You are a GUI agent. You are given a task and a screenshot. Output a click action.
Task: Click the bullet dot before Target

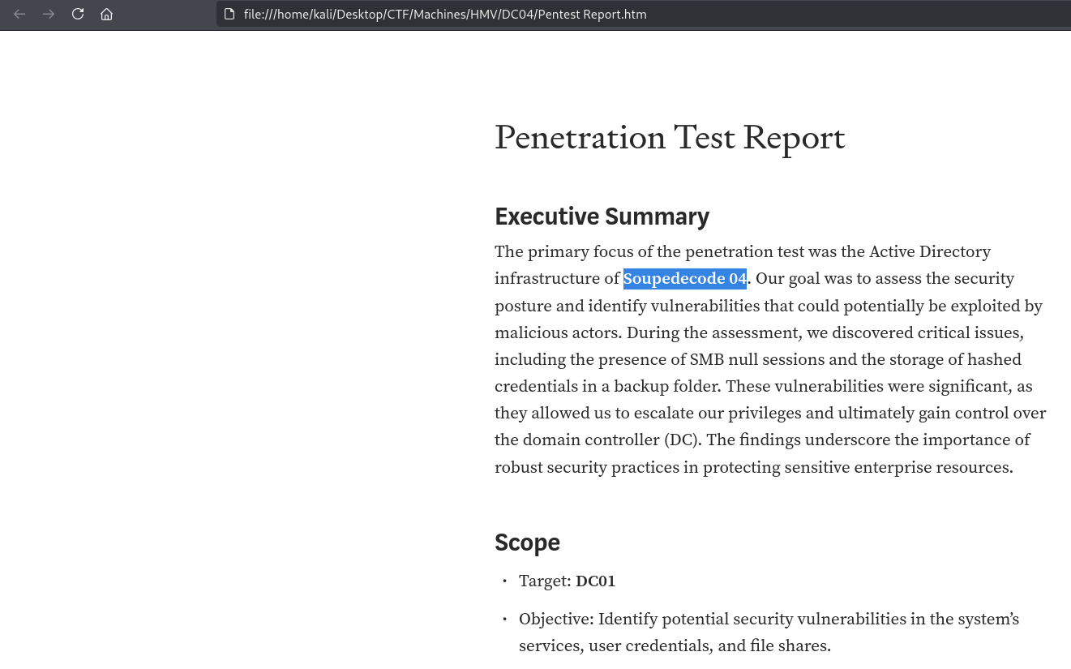504,581
